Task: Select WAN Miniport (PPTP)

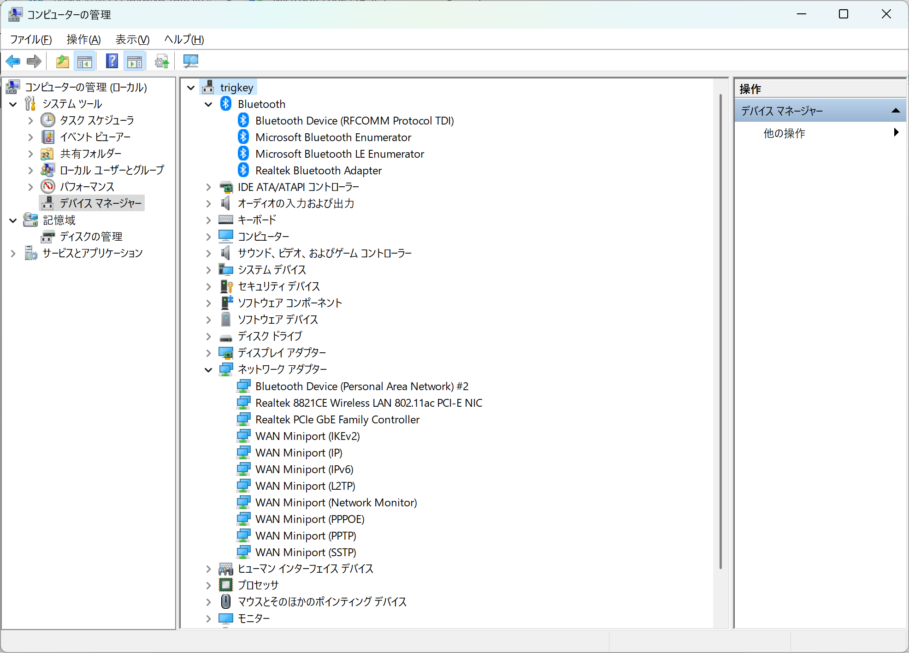Action: click(x=306, y=536)
